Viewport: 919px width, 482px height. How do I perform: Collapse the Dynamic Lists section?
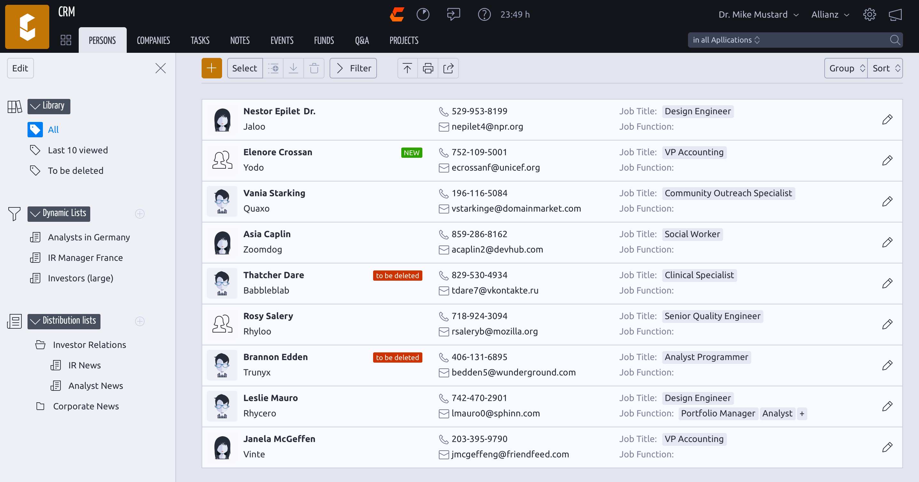pyautogui.click(x=59, y=214)
